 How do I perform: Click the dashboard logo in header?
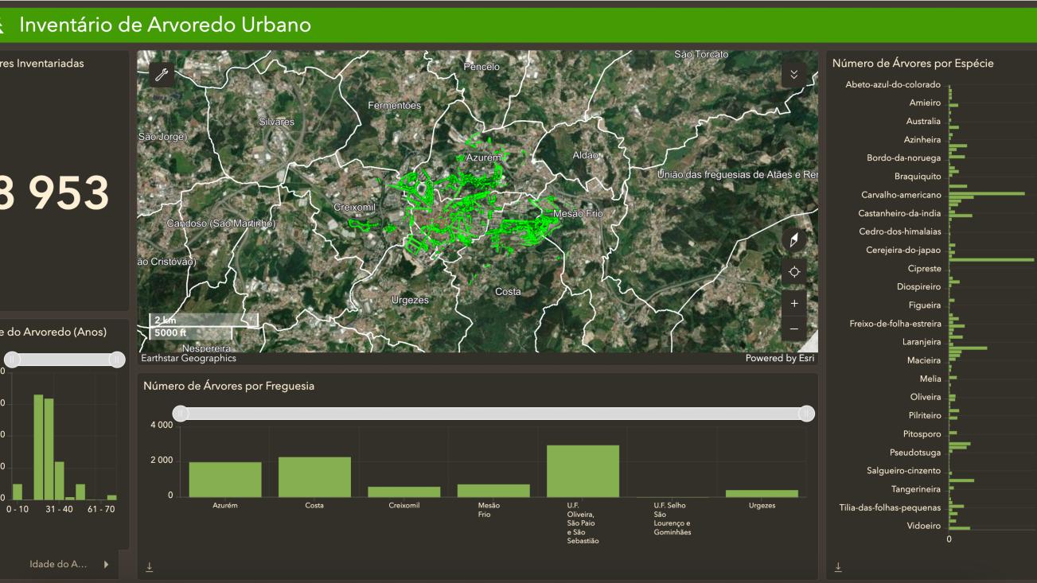coord(2,25)
